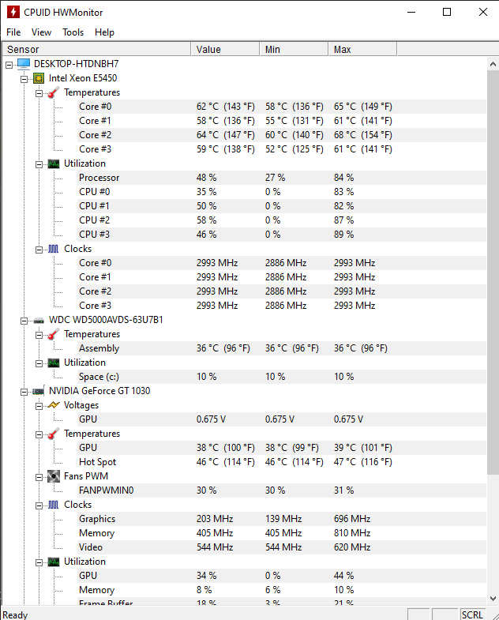Click the Max column header
Viewport: 499px width, 620px height.
click(x=362, y=50)
